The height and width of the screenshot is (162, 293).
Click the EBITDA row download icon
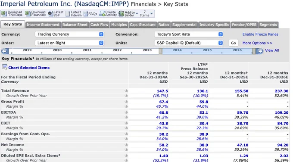coord(126,112)
